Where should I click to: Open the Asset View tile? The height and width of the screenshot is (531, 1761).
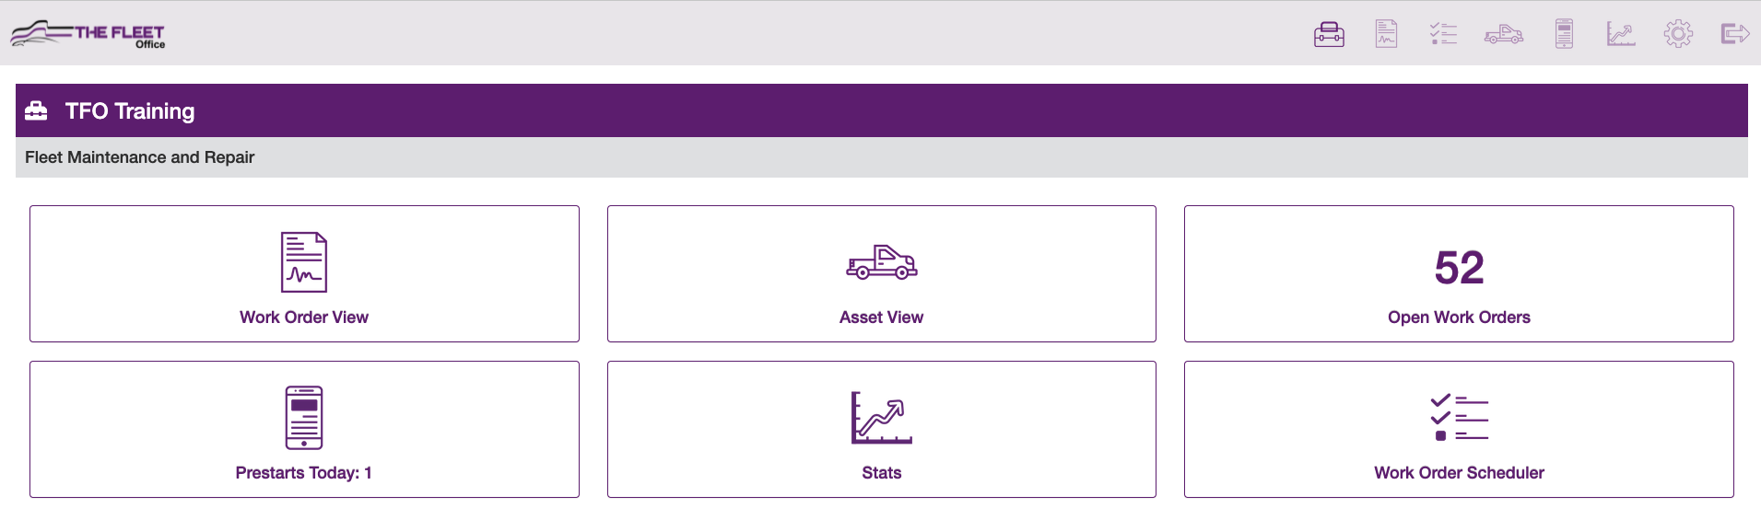tap(881, 273)
